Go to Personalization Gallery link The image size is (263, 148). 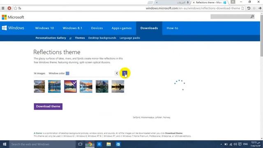[x=51, y=38]
